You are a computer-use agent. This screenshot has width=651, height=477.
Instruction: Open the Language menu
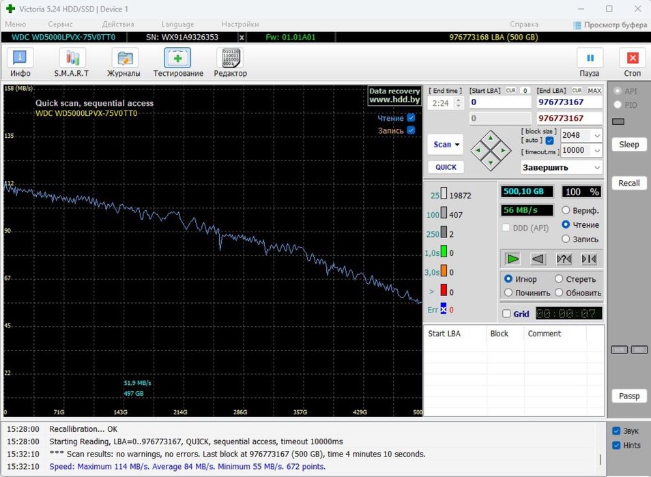tap(177, 25)
